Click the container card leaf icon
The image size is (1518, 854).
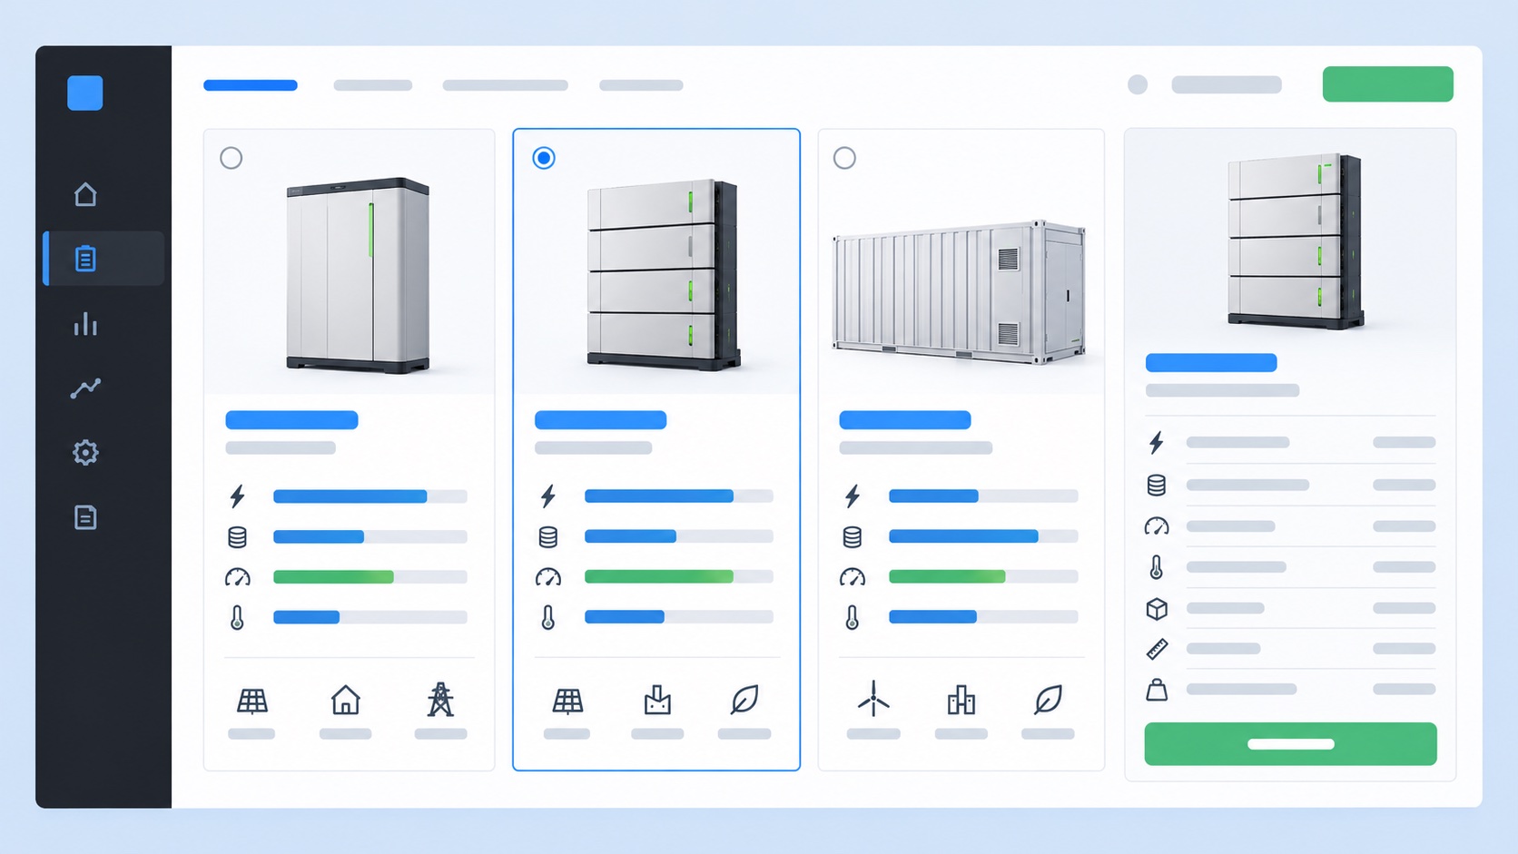pyautogui.click(x=1048, y=700)
